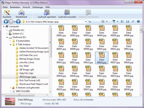Go back with the blue back arrow
The width and height of the screenshot is (144, 108).
coord(6,22)
